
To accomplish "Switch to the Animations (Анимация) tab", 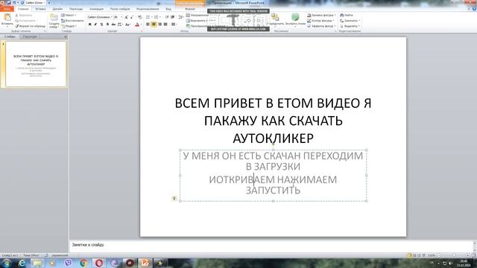I will (x=96, y=9).
